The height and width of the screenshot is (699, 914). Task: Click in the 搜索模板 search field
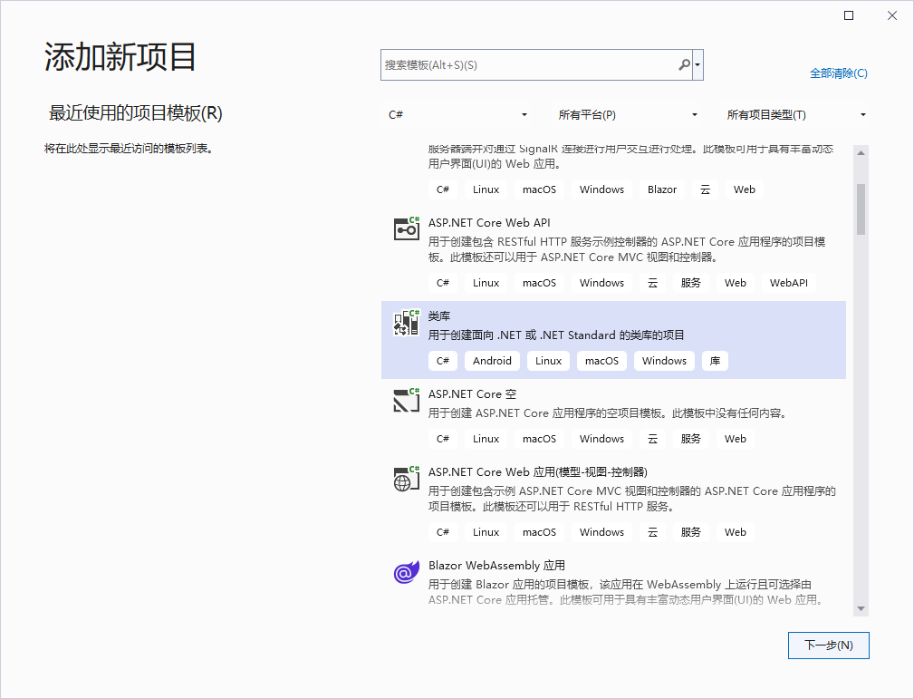[x=529, y=64]
